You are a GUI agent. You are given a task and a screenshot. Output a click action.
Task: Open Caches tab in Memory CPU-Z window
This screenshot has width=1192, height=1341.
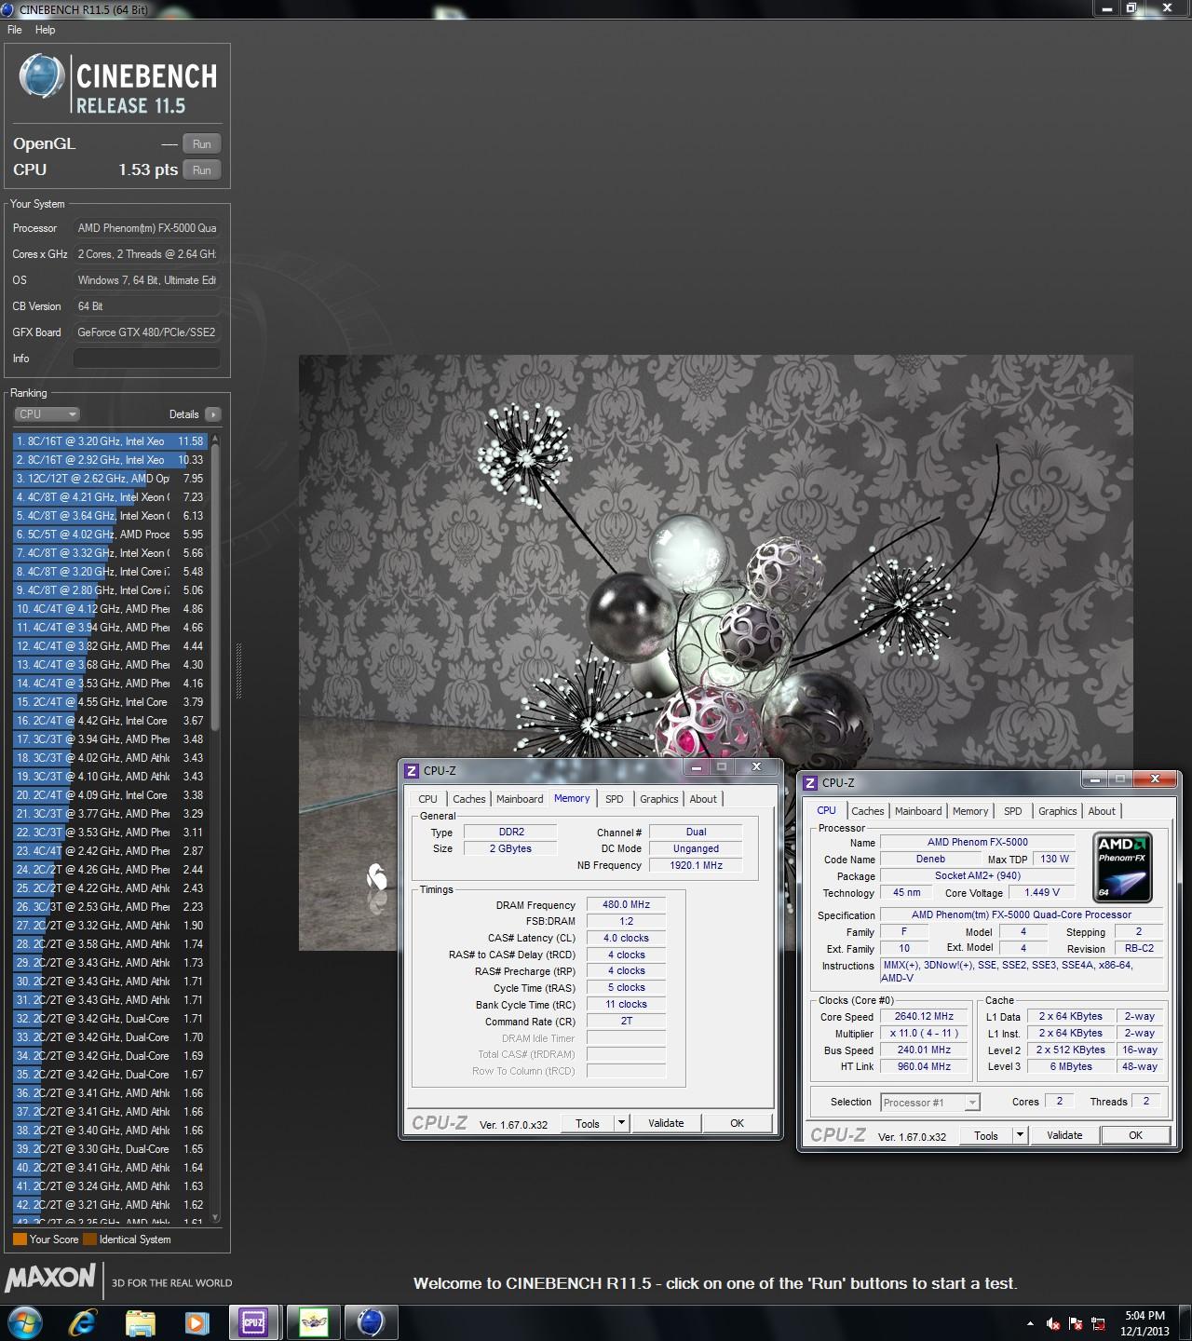coord(469,799)
